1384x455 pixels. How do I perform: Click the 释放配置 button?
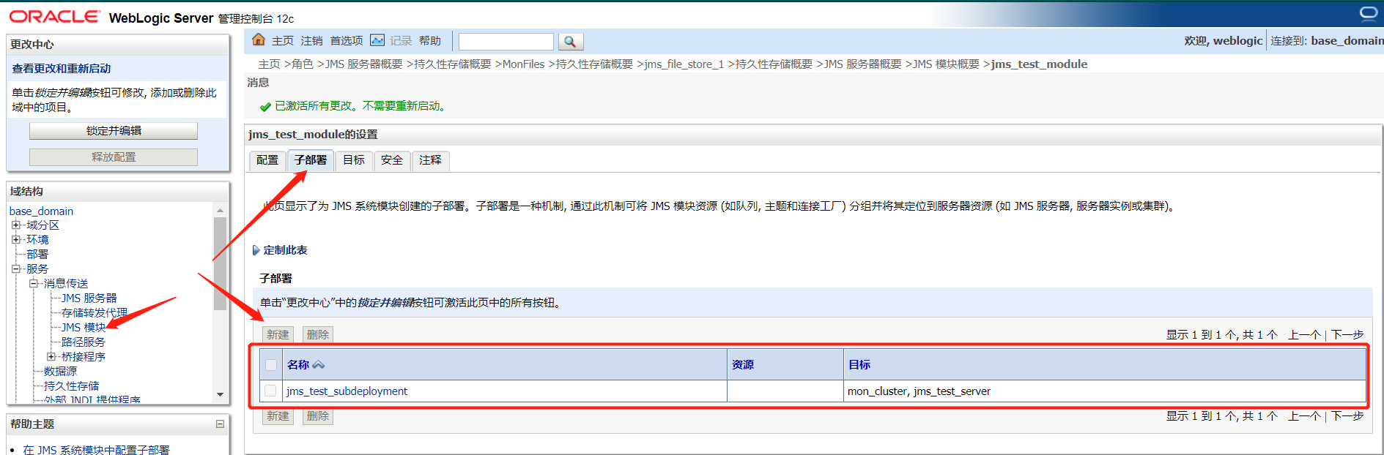pyautogui.click(x=114, y=157)
